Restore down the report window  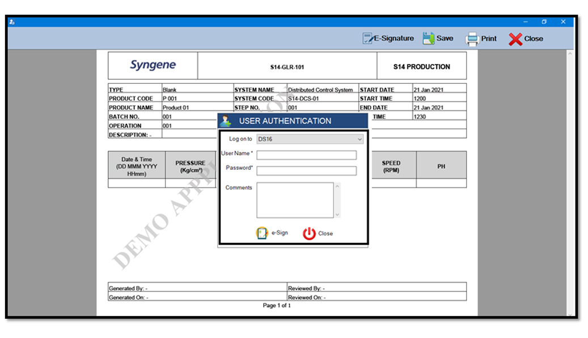click(x=544, y=22)
